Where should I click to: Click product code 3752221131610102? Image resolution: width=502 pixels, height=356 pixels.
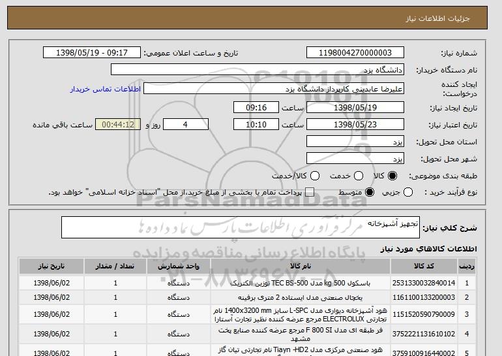(424, 334)
